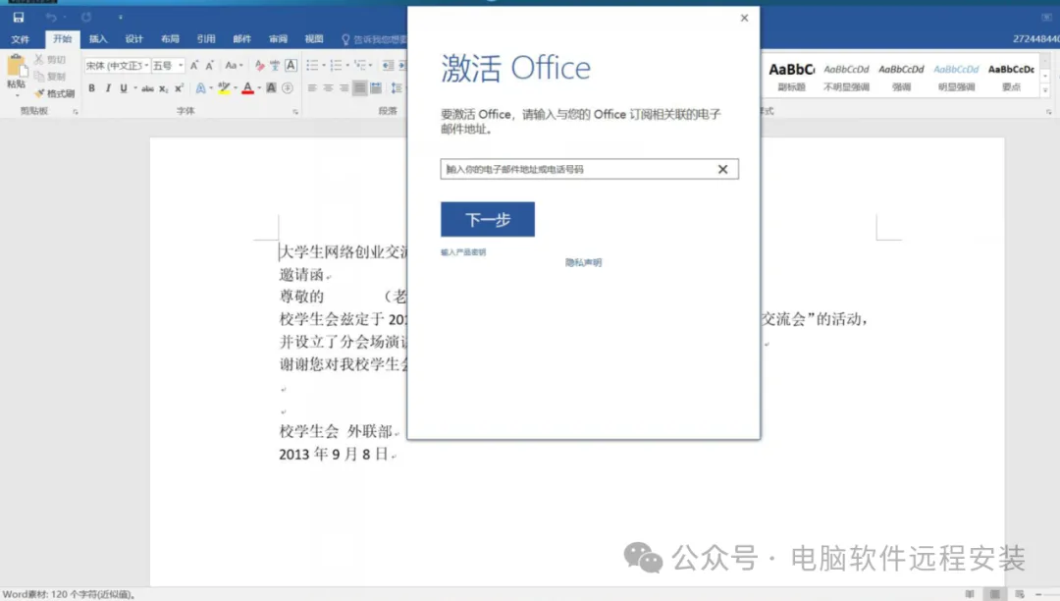Click the 剪切 cut scissors button
Viewport: 1060px width, 601px height.
click(x=51, y=60)
